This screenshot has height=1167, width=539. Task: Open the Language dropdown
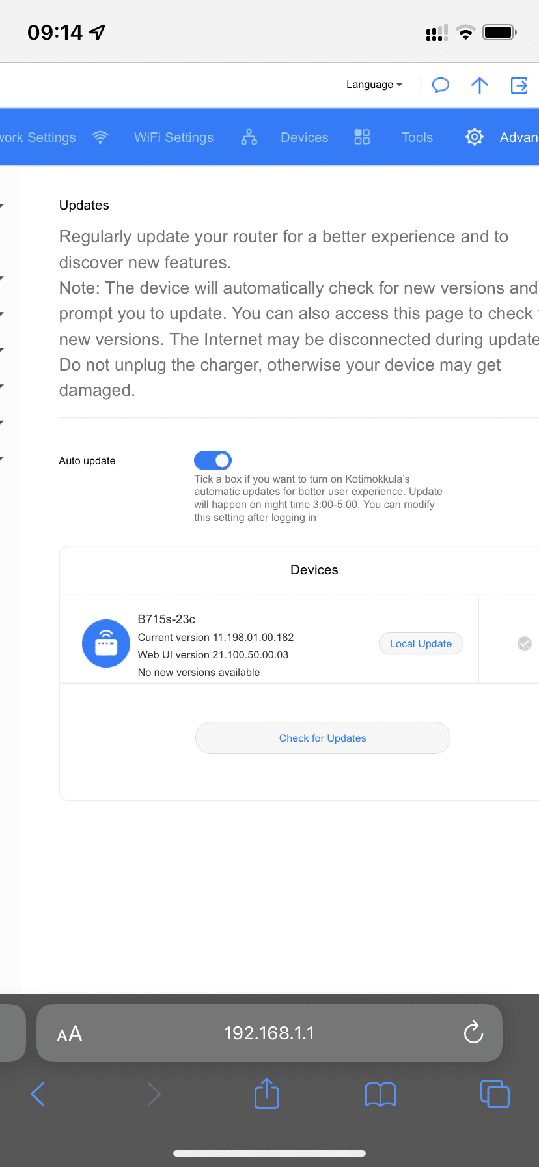point(374,85)
